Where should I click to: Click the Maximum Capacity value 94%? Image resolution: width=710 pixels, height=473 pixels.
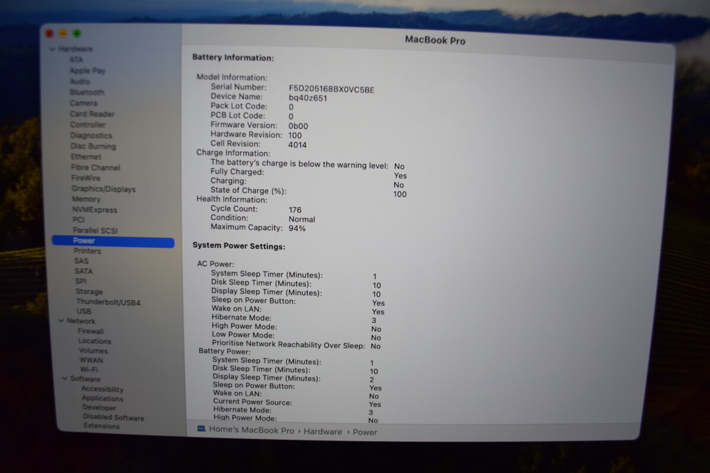tap(297, 228)
